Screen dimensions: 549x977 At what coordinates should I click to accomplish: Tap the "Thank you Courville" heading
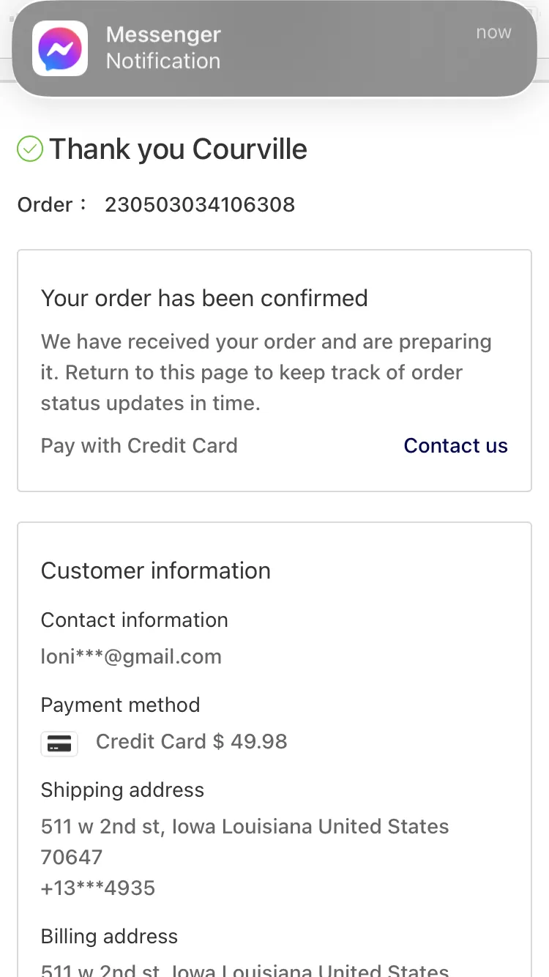click(x=178, y=149)
